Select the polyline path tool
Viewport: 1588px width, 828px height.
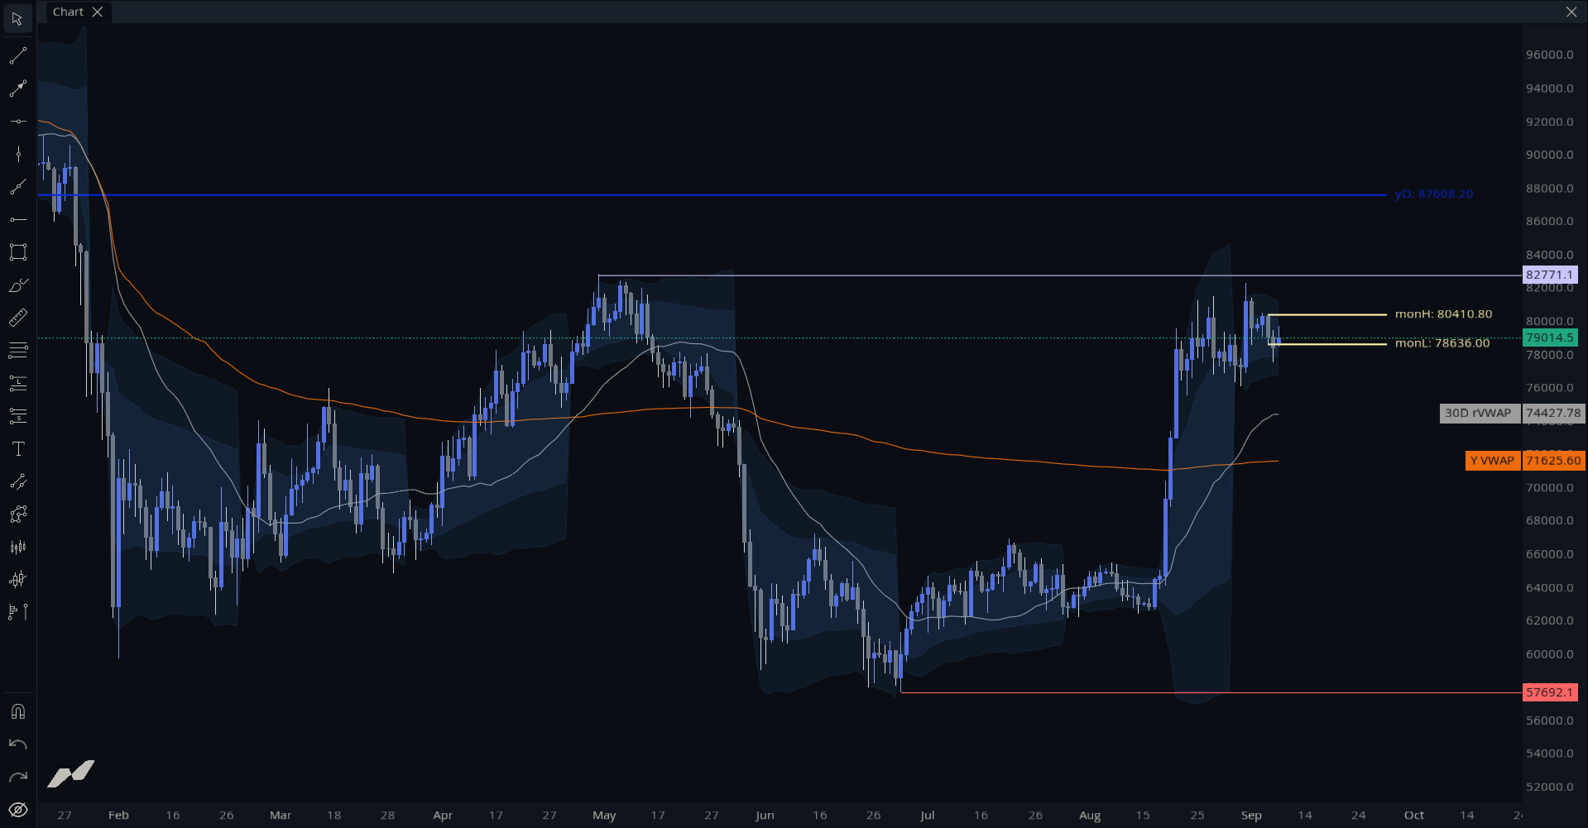(17, 515)
